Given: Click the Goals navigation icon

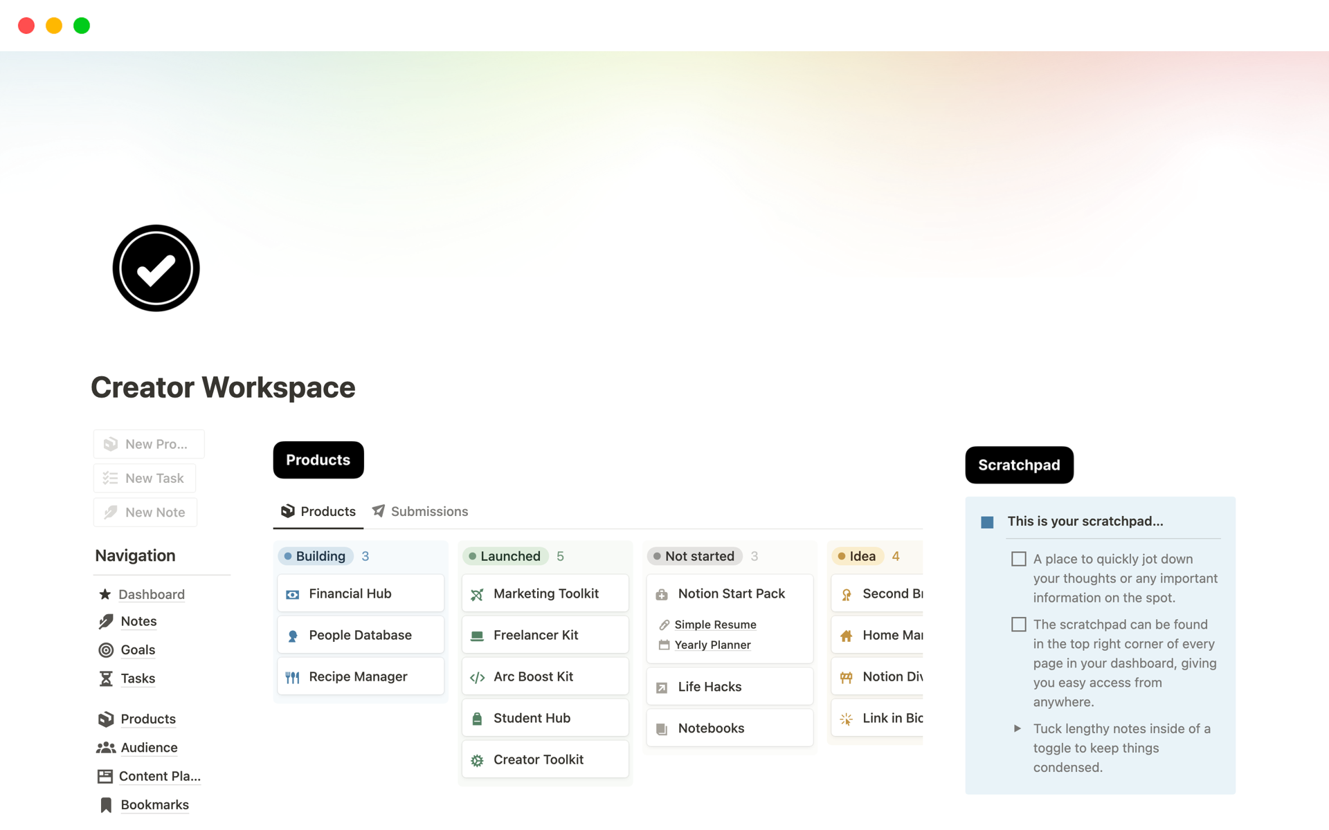Looking at the screenshot, I should (105, 649).
